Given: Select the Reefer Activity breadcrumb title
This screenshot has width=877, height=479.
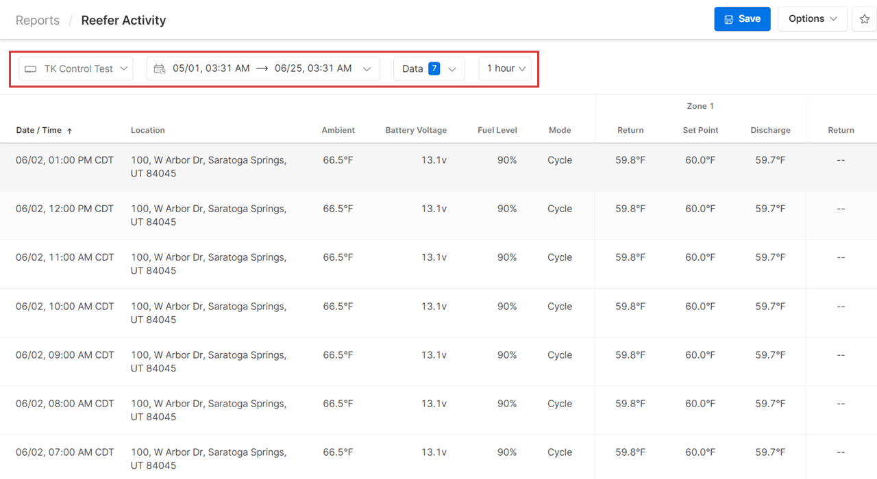Looking at the screenshot, I should pyautogui.click(x=123, y=21).
